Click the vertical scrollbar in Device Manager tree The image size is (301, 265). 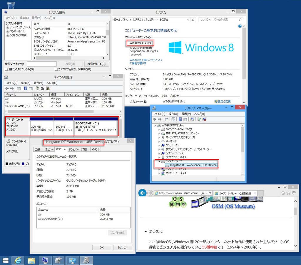point(243,140)
